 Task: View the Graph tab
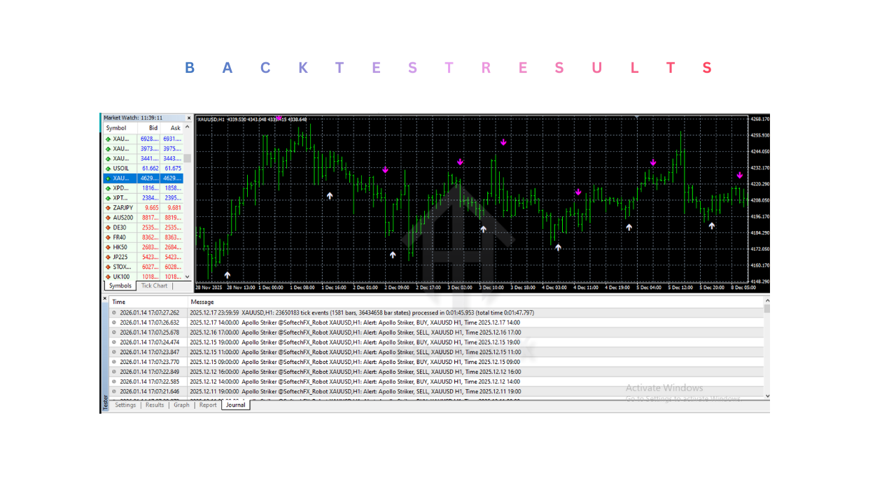pos(181,405)
